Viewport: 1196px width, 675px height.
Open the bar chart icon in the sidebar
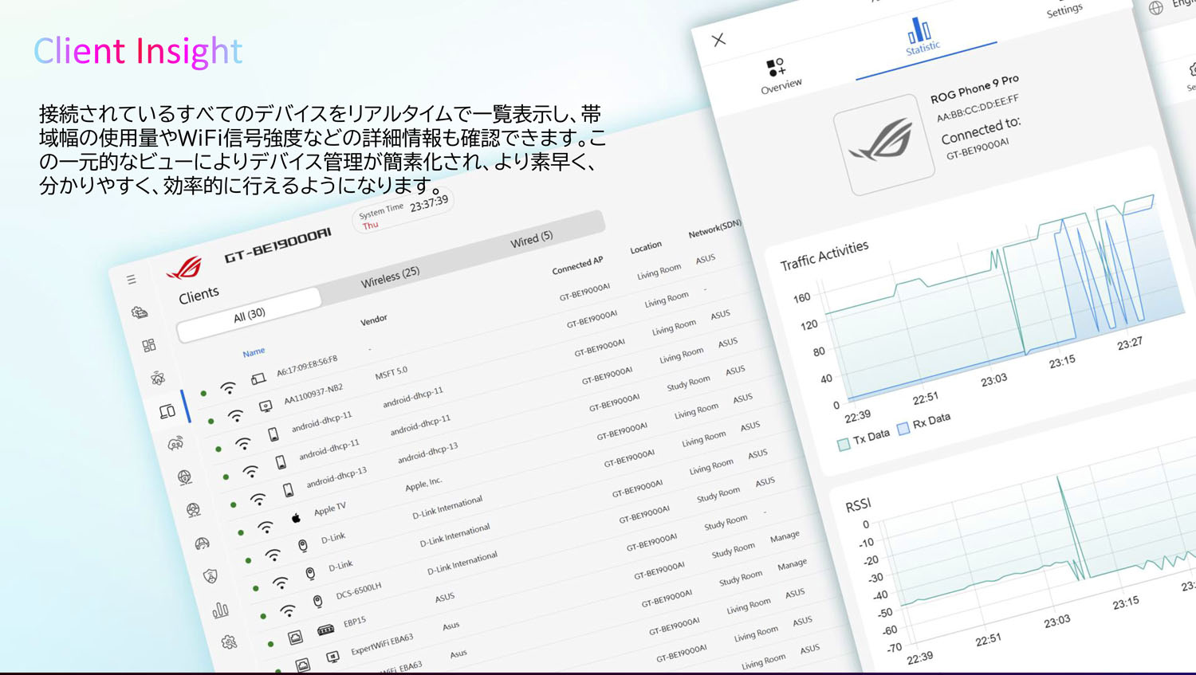220,610
